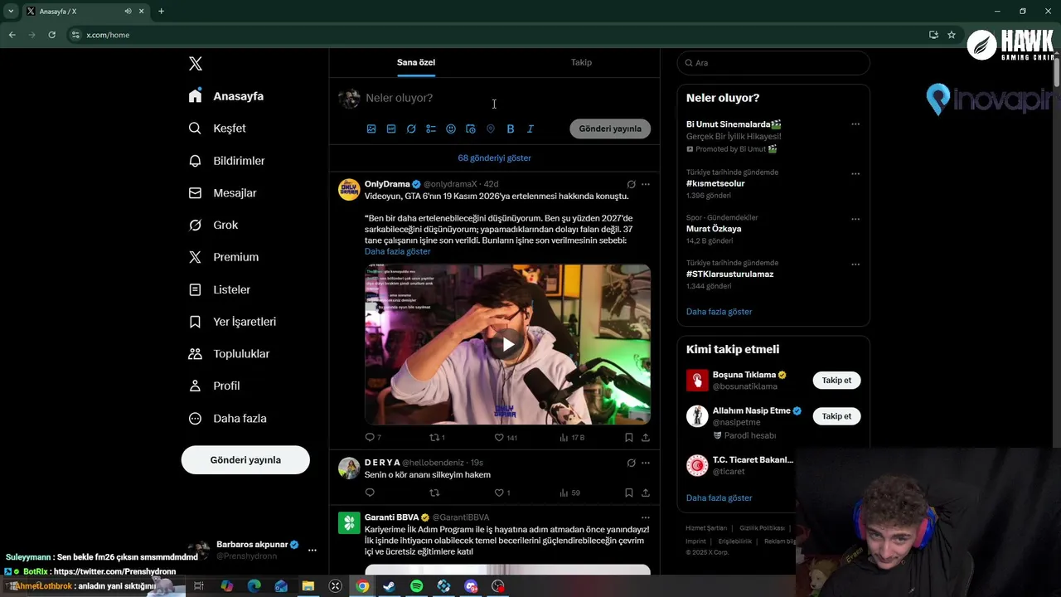1061x597 pixels.
Task: Expand Daha fazla göster in OnlyDrama post
Action: (x=398, y=251)
